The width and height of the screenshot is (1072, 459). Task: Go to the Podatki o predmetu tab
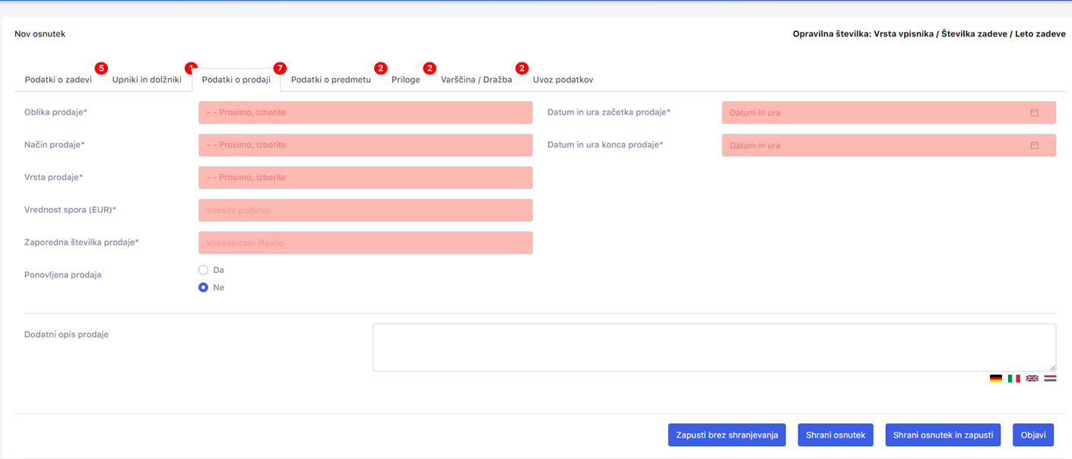[331, 80]
